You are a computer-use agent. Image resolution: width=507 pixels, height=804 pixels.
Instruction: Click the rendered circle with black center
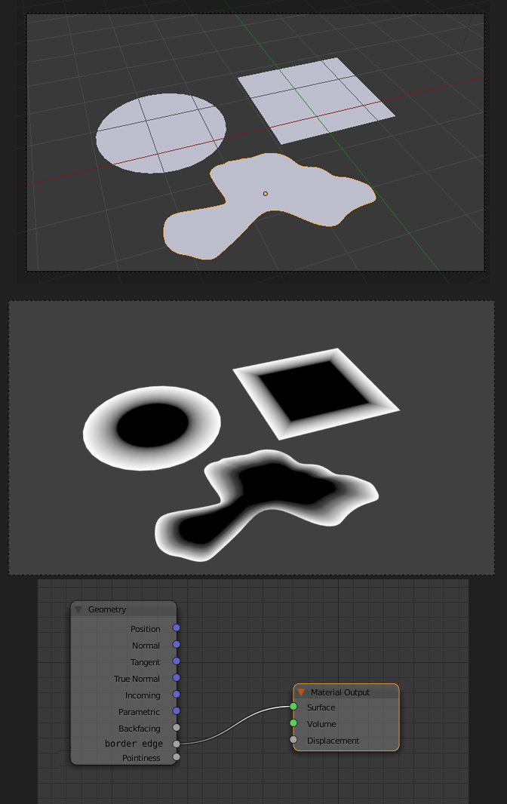pos(152,428)
